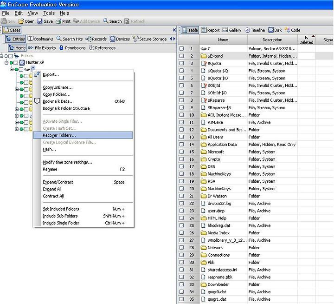This screenshot has width=334, height=304.
Task: Select Expand All menu entry
Action: [x=83, y=189]
